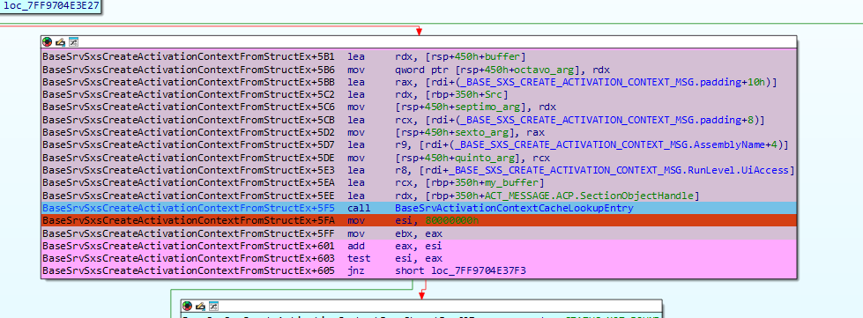Image resolution: width=863 pixels, height=318 pixels.
Task: Select the highlighted 80000000h immediate value
Action: (x=451, y=220)
